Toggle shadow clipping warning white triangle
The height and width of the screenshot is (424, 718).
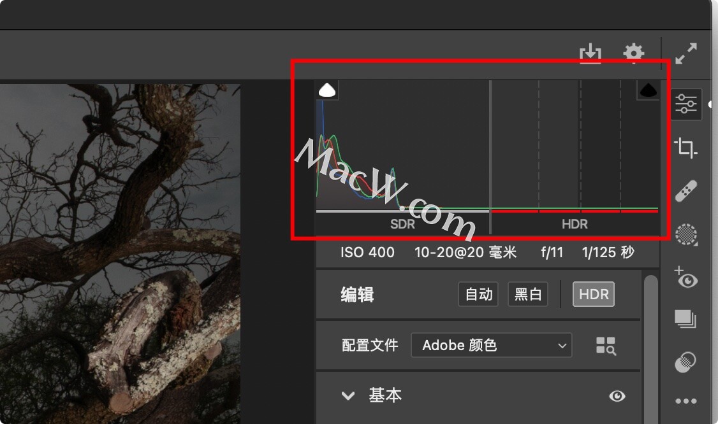point(327,90)
